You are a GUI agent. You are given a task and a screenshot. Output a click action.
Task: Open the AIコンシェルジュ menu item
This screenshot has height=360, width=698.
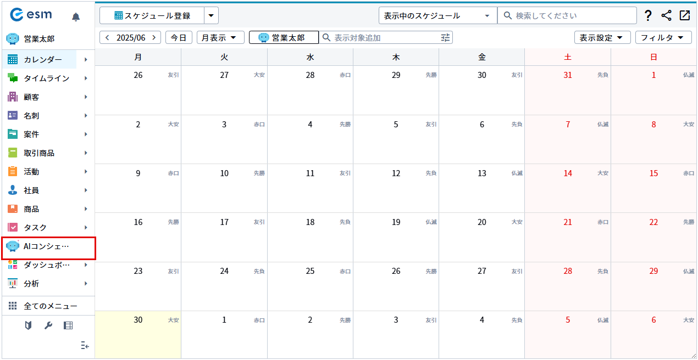tap(47, 246)
